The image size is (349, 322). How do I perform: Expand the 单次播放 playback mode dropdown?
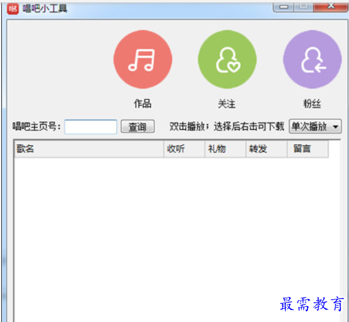click(315, 126)
